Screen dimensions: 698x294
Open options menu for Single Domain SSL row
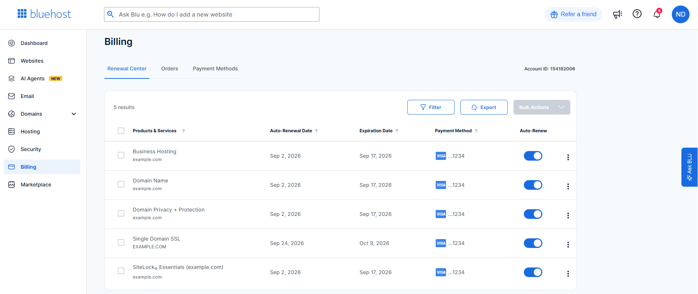tap(568, 245)
